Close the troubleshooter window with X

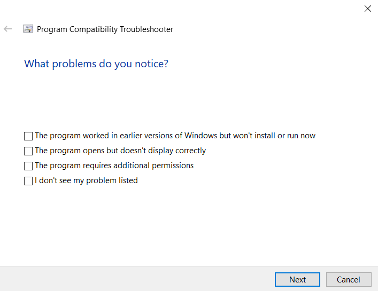367,9
